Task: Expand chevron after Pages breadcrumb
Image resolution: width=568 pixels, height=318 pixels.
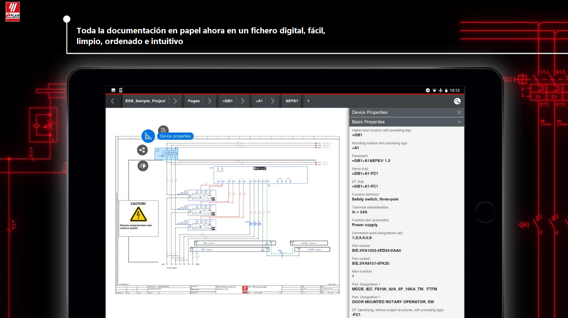Action: pos(209,101)
